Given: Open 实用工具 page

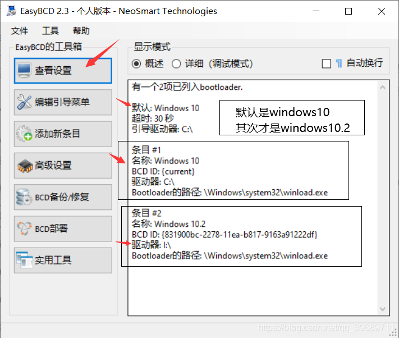Looking at the screenshot, I should [63, 260].
